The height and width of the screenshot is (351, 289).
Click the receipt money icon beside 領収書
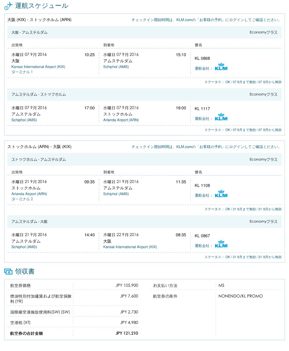click(8, 272)
